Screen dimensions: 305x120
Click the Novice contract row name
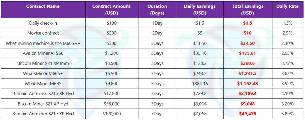(43, 33)
